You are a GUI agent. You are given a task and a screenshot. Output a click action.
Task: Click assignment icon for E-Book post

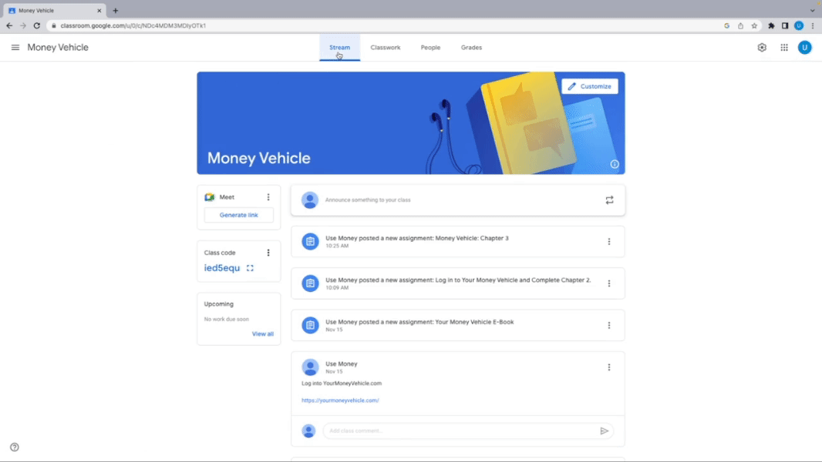310,326
